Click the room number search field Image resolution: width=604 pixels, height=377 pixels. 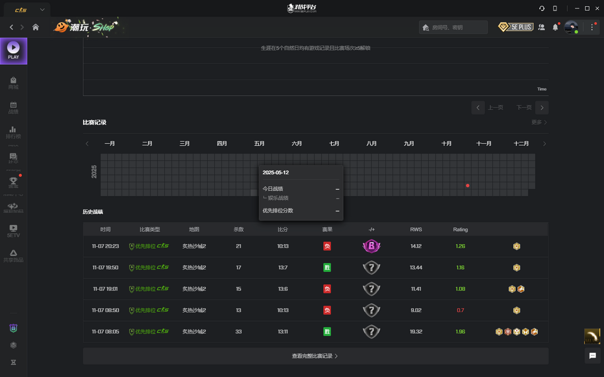coord(453,27)
